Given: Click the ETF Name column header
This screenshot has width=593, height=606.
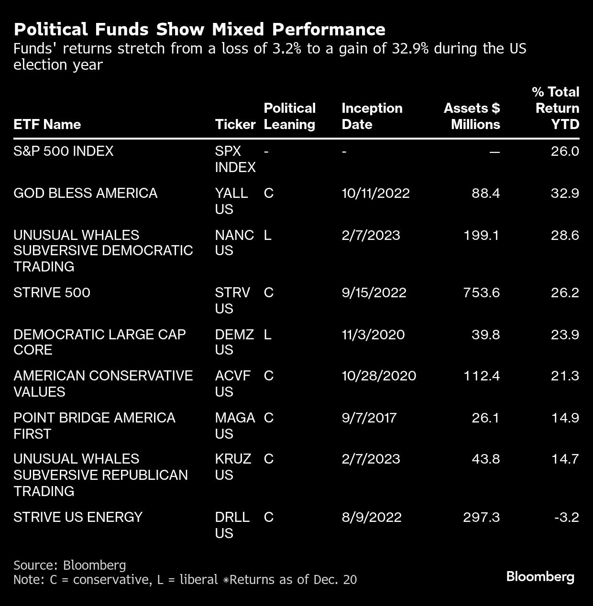Looking at the screenshot, I should (47, 124).
